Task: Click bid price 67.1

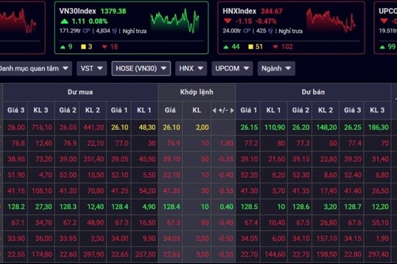Action: point(18,223)
